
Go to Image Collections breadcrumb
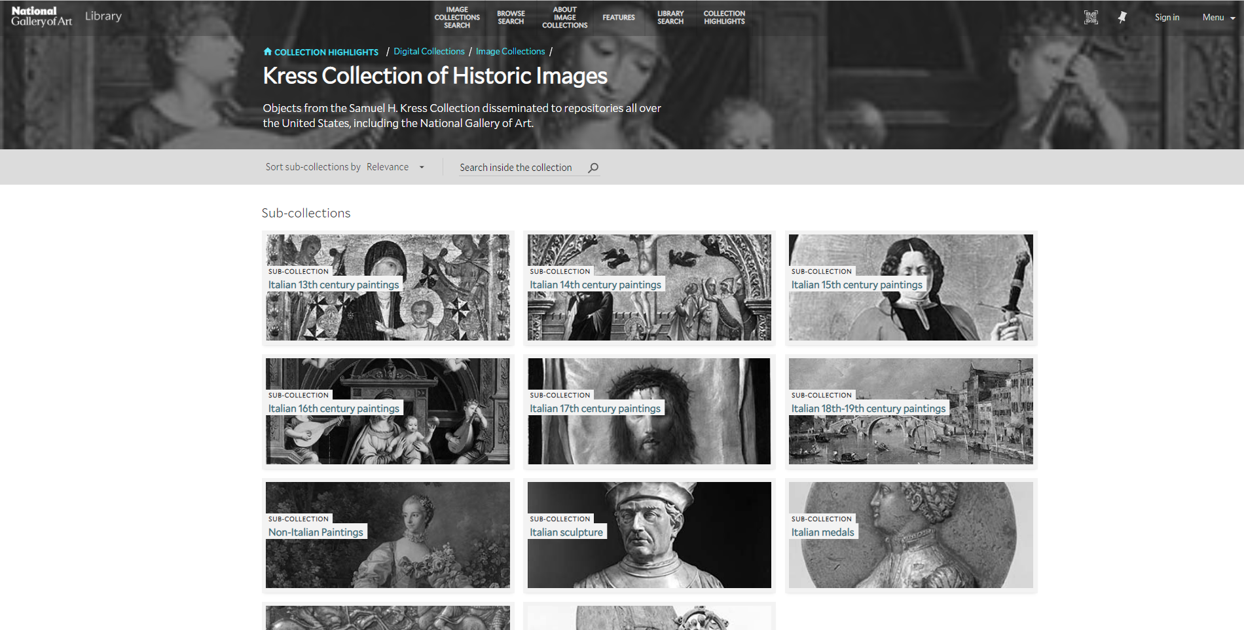(x=510, y=52)
